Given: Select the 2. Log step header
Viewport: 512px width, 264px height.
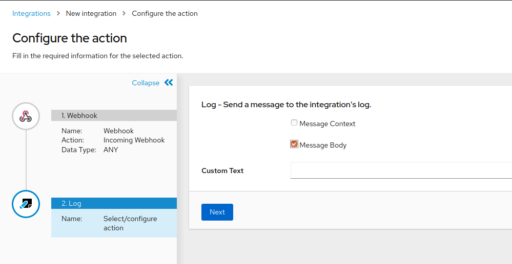Looking at the screenshot, I should 114,203.
